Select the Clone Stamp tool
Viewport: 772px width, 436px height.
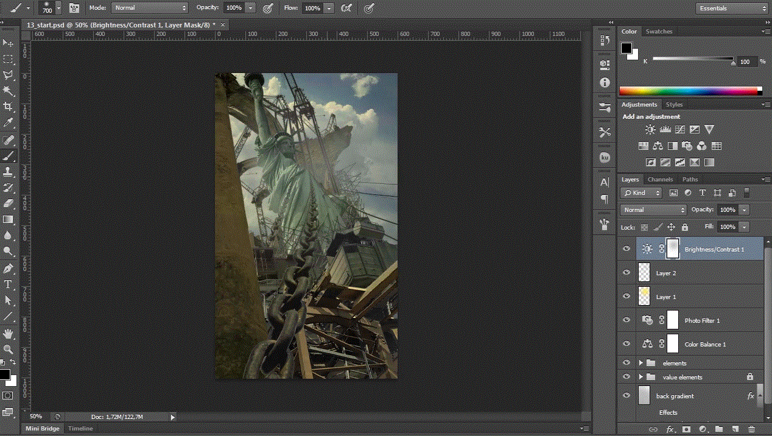point(9,172)
